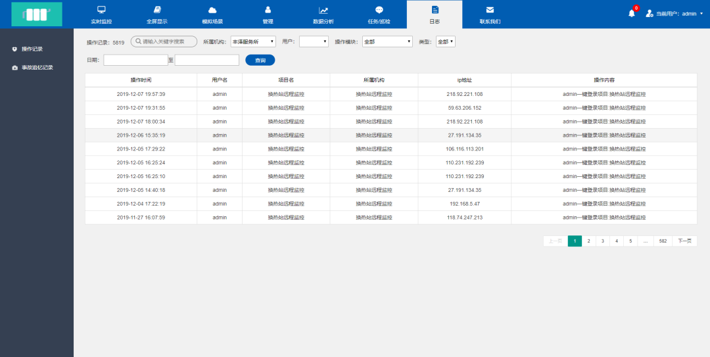Go to the 下一页 page
The image size is (710, 357).
click(684, 241)
